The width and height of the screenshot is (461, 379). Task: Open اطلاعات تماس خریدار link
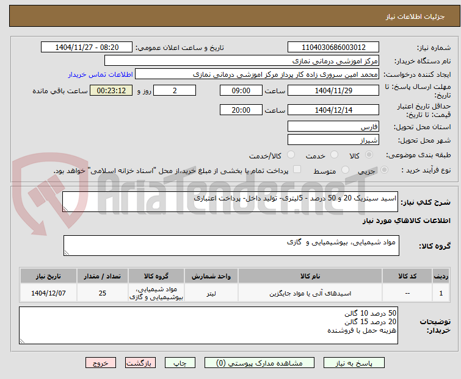click(101, 74)
